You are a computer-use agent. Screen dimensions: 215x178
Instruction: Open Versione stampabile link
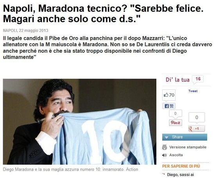click(188, 147)
